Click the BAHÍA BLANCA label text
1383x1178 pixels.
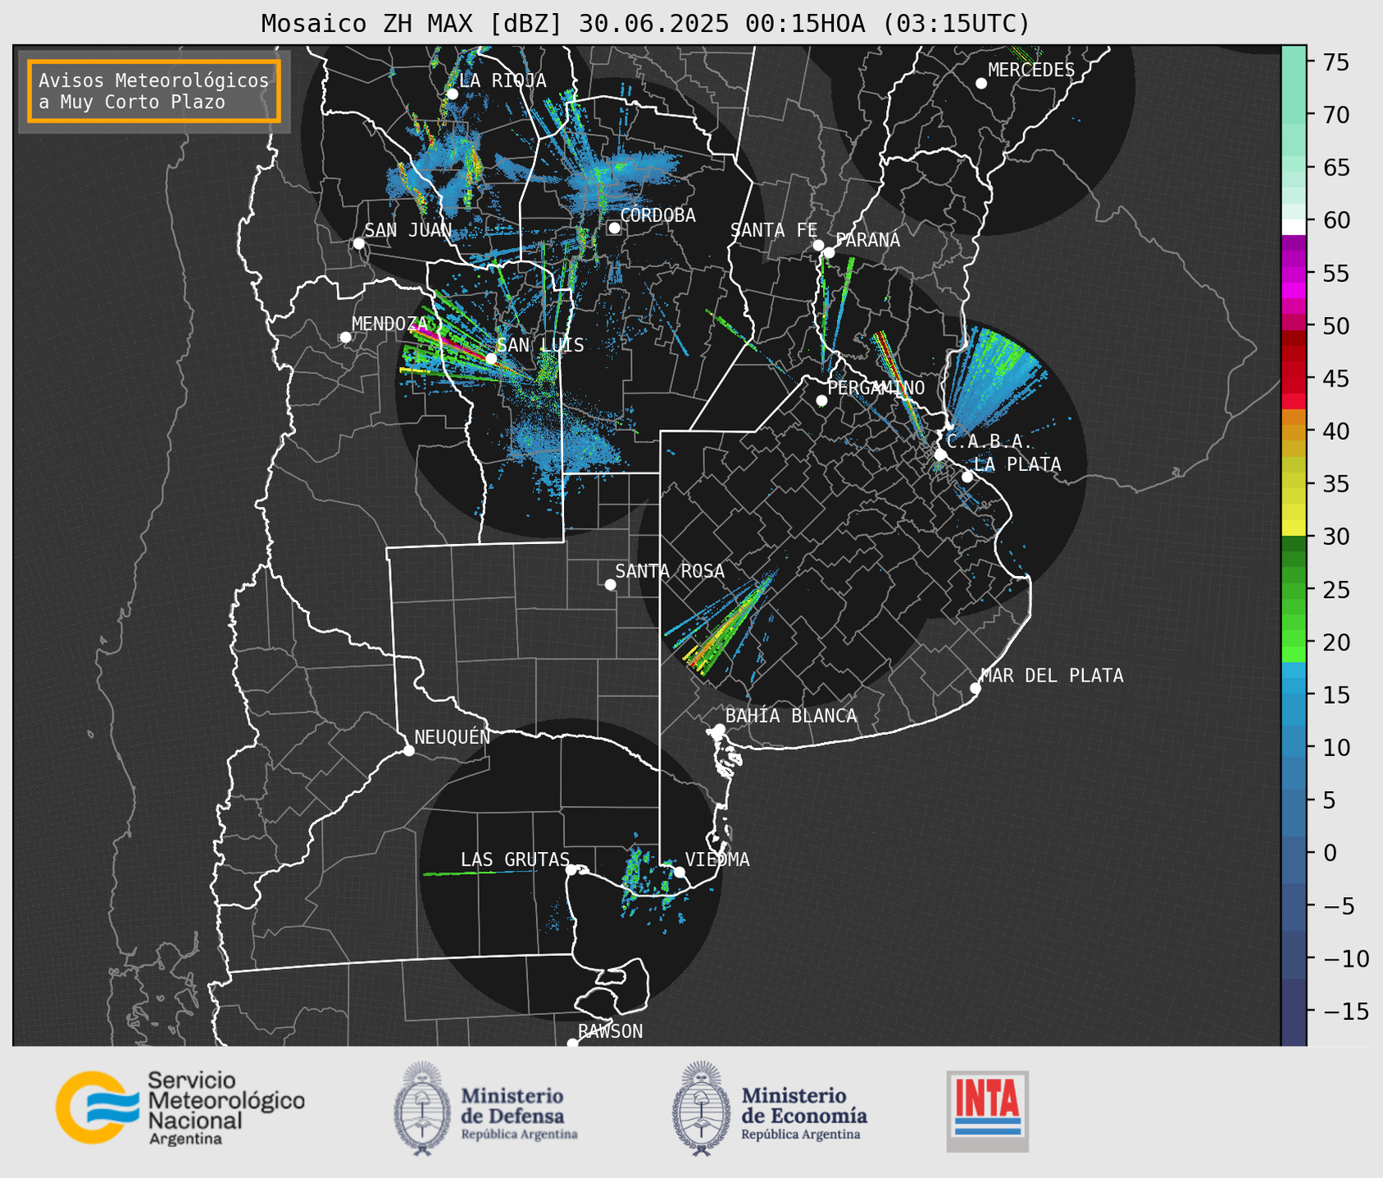tap(791, 716)
